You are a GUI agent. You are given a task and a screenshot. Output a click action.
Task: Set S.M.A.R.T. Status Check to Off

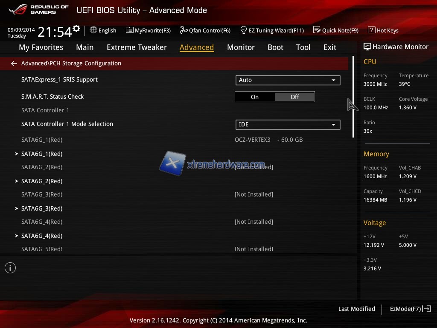294,97
